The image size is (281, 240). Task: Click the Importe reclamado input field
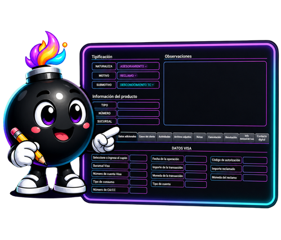coord(255,169)
